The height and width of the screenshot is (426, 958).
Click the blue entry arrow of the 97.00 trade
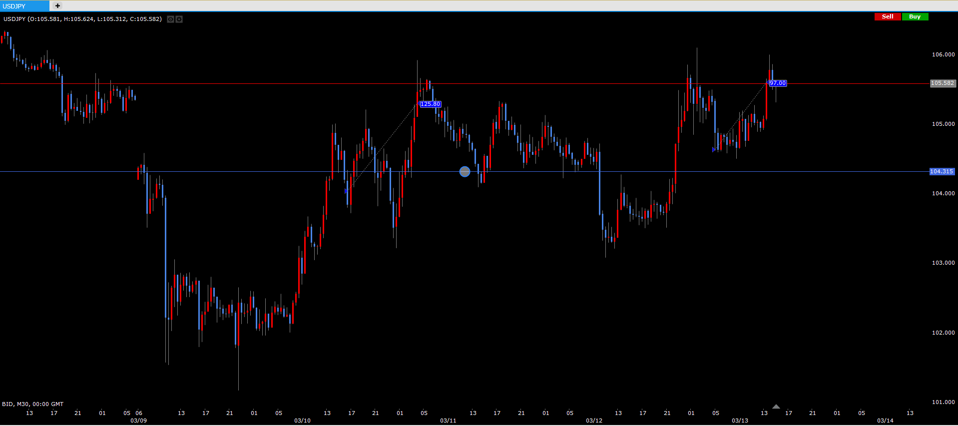point(713,149)
